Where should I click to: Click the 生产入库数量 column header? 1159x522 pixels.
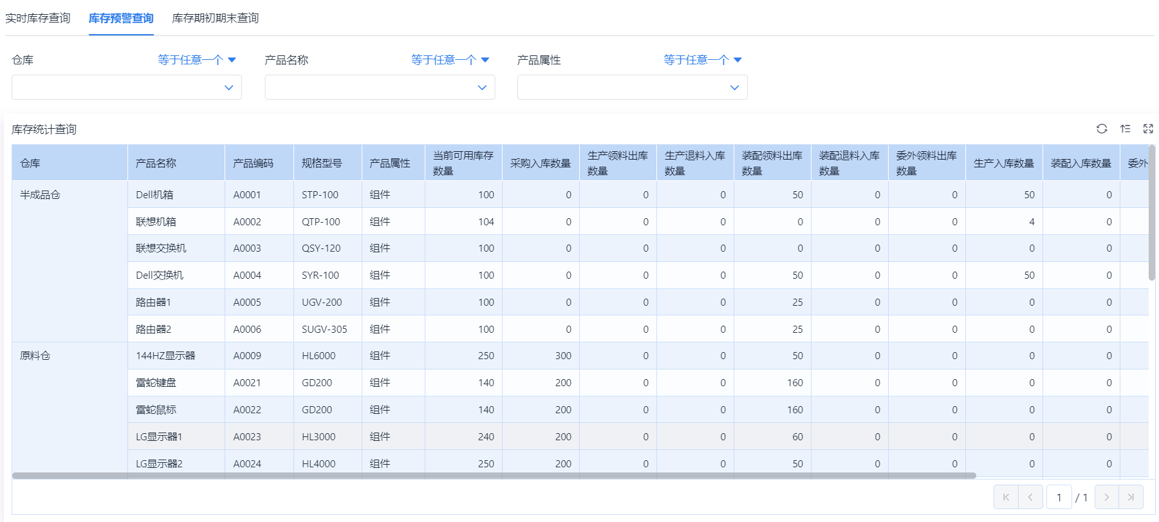pos(1004,163)
